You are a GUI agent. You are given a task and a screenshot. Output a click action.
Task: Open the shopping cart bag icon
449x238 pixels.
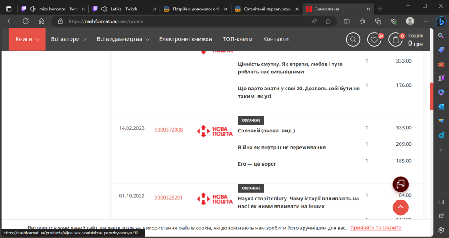[396, 39]
